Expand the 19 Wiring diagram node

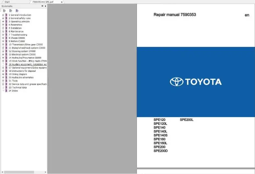[3, 74]
